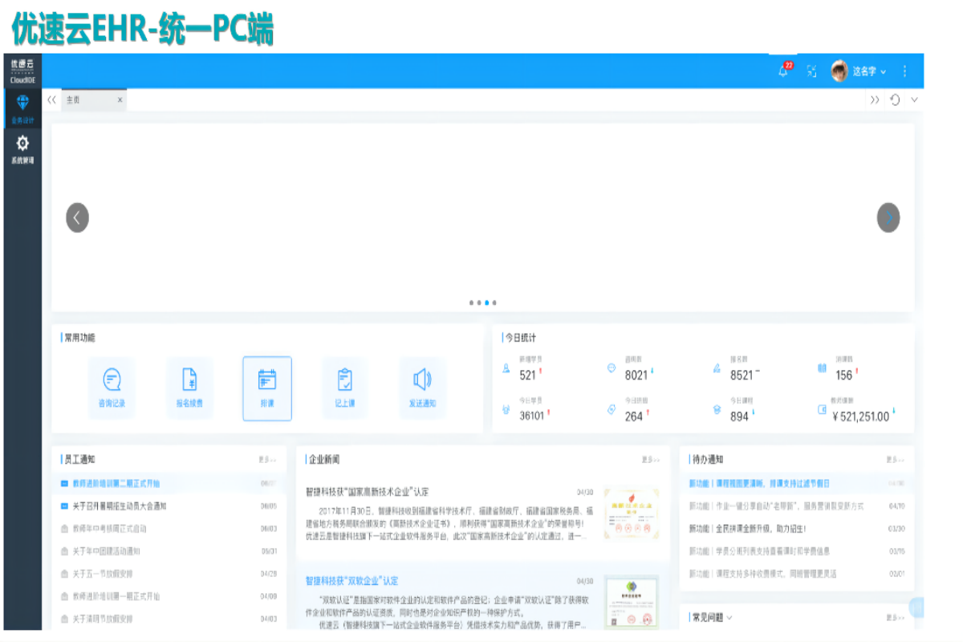Close the 主页 tab
The height and width of the screenshot is (642, 963).
120,100
